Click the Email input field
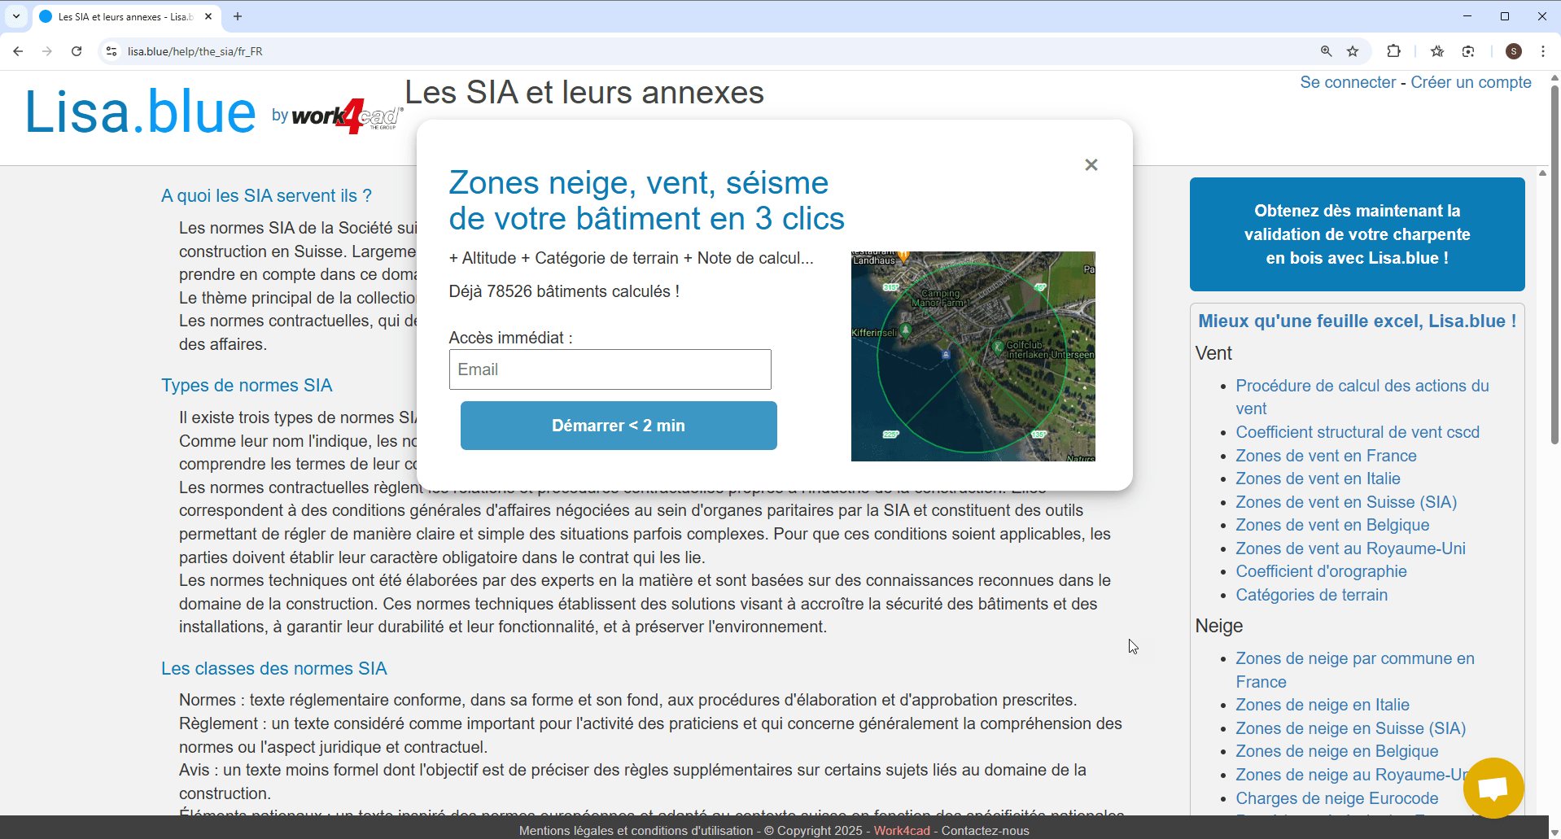This screenshot has height=839, width=1561. click(610, 369)
